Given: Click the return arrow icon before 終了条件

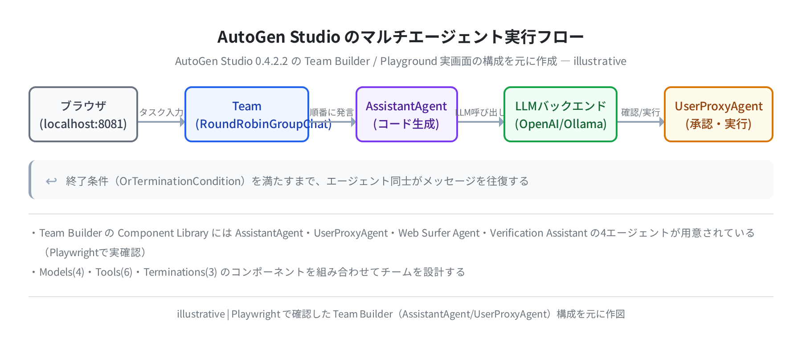Looking at the screenshot, I should tap(51, 181).
